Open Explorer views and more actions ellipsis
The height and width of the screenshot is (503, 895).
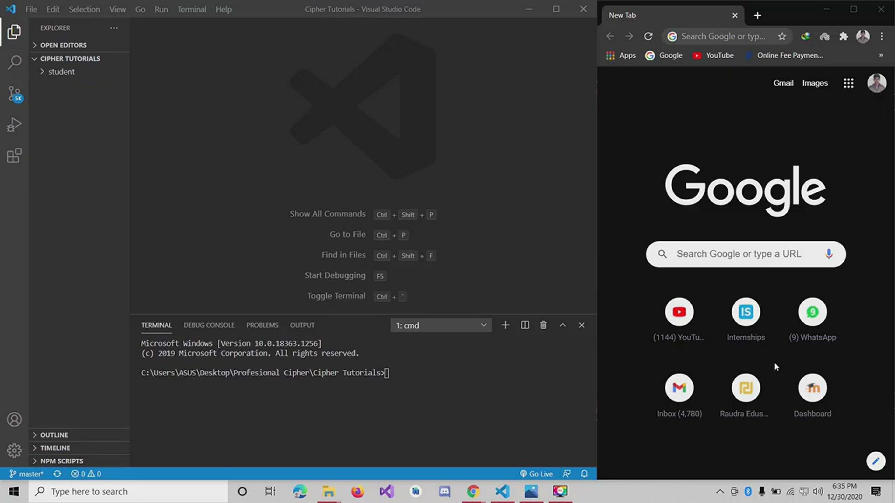(x=114, y=28)
